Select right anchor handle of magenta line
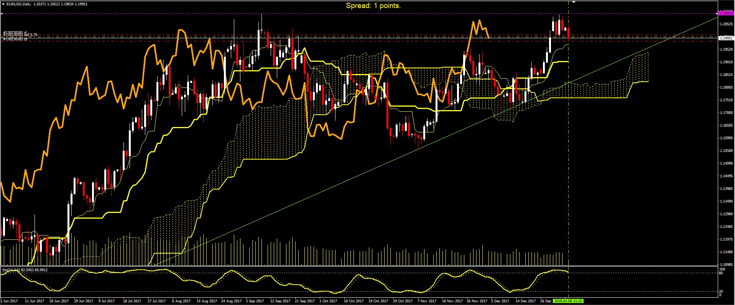735x305 pixels. click(717, 13)
